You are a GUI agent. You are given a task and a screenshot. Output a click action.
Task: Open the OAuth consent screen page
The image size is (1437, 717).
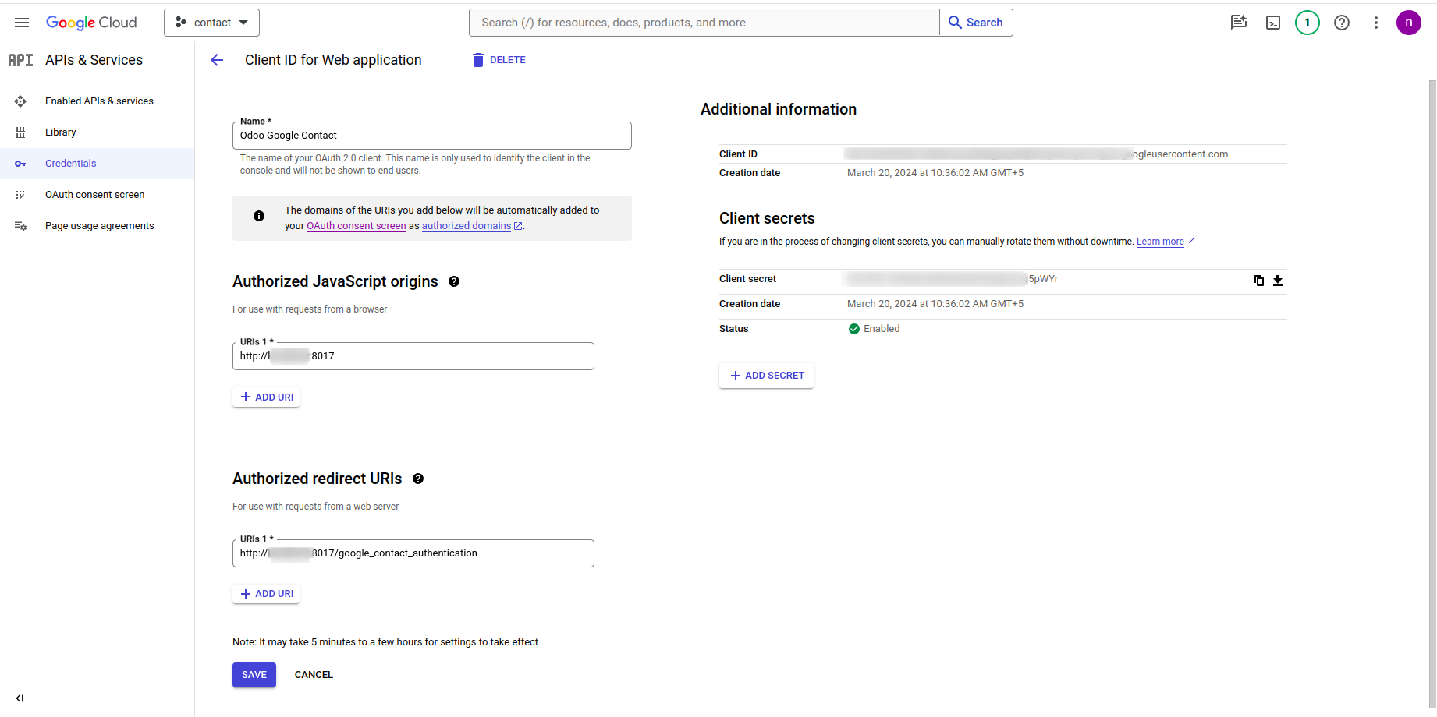94,195
